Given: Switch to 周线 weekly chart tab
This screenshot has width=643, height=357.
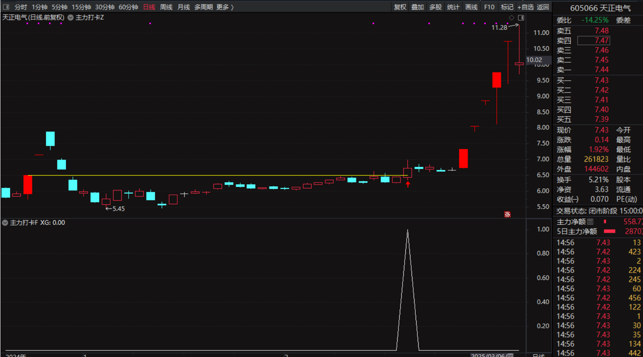Looking at the screenshot, I should 166,7.
